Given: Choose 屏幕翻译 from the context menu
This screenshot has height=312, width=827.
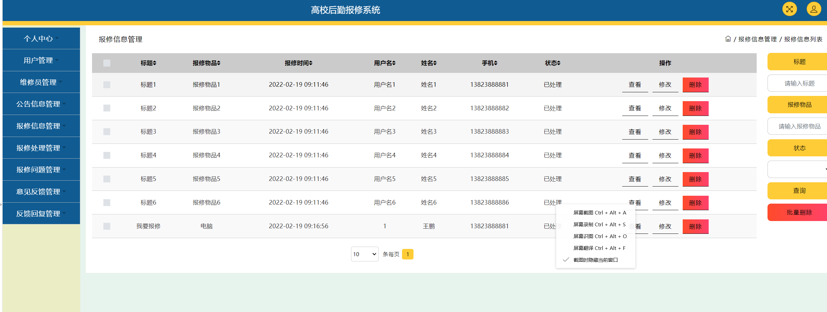Looking at the screenshot, I should [598, 248].
